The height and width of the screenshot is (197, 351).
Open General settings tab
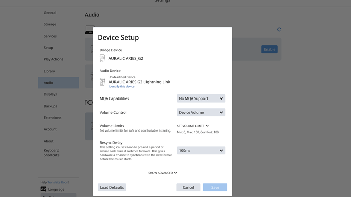point(58,13)
